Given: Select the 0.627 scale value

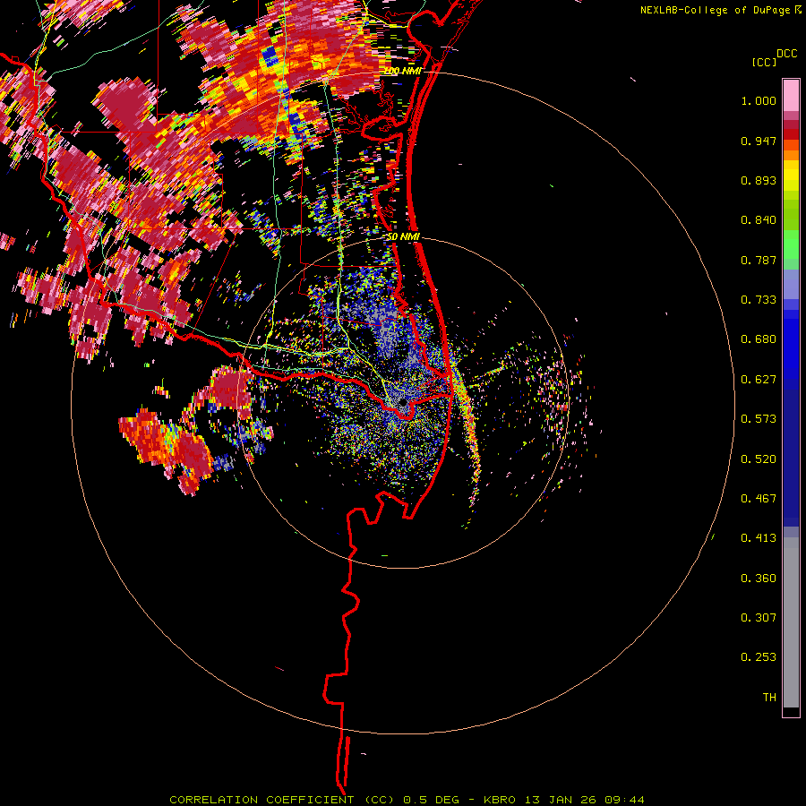Looking at the screenshot, I should tap(759, 380).
